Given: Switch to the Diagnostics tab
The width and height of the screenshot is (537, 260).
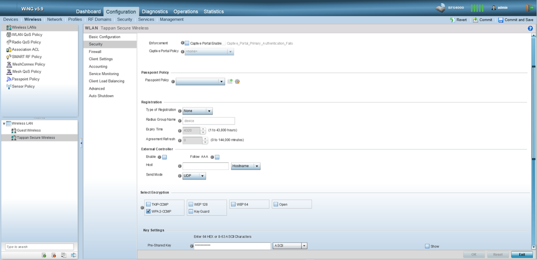Looking at the screenshot, I should [154, 11].
